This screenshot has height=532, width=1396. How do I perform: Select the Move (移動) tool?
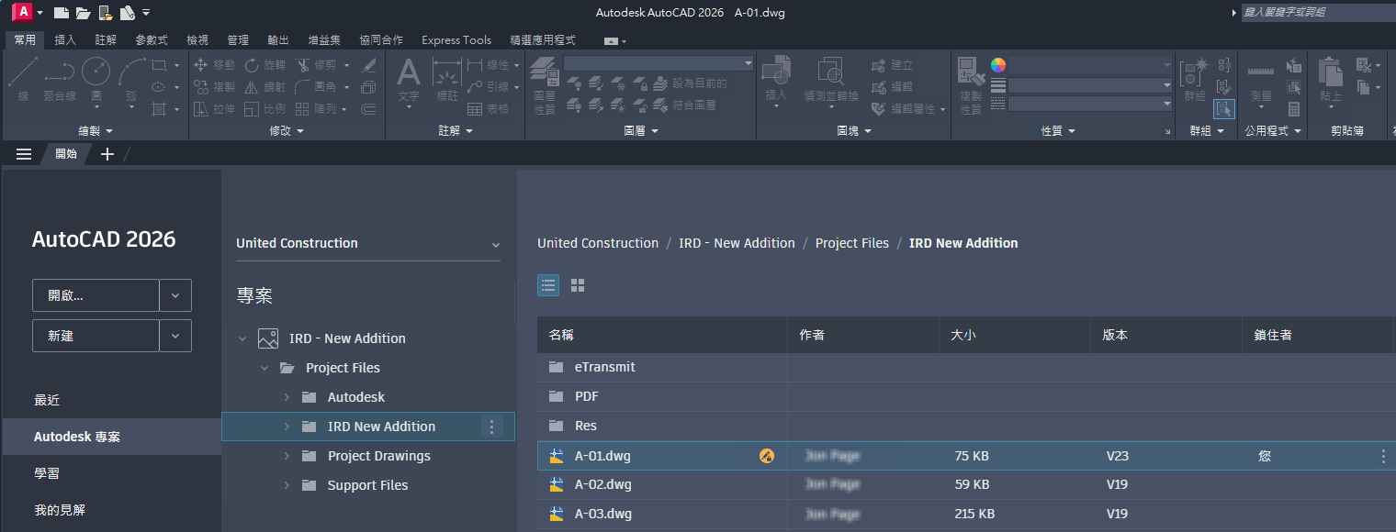214,65
